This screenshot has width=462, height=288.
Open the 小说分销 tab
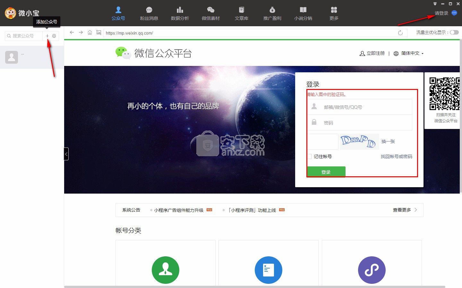click(303, 13)
